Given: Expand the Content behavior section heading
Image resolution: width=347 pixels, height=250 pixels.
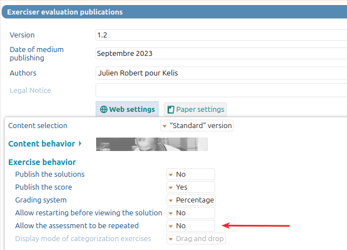Looking at the screenshot, I should [x=41, y=144].
